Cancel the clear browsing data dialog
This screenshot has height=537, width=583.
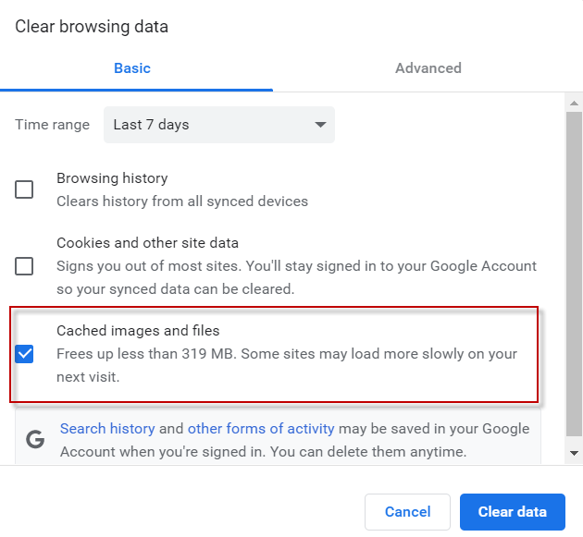[407, 512]
